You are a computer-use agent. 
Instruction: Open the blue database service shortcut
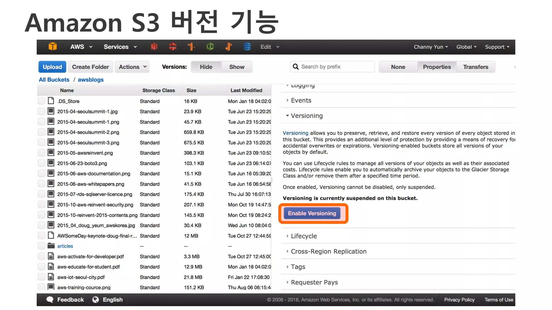point(247,47)
